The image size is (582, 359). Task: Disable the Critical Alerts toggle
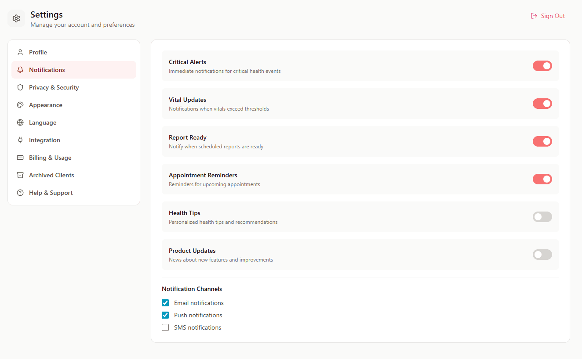pos(542,66)
